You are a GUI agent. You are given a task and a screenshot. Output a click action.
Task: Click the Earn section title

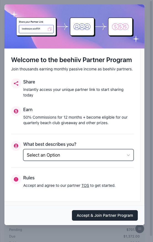click(x=28, y=109)
